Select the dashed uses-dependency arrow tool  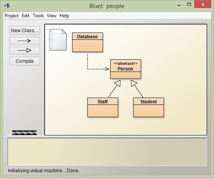click(x=24, y=41)
